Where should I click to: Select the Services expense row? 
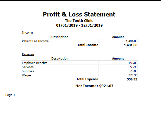(80, 67)
